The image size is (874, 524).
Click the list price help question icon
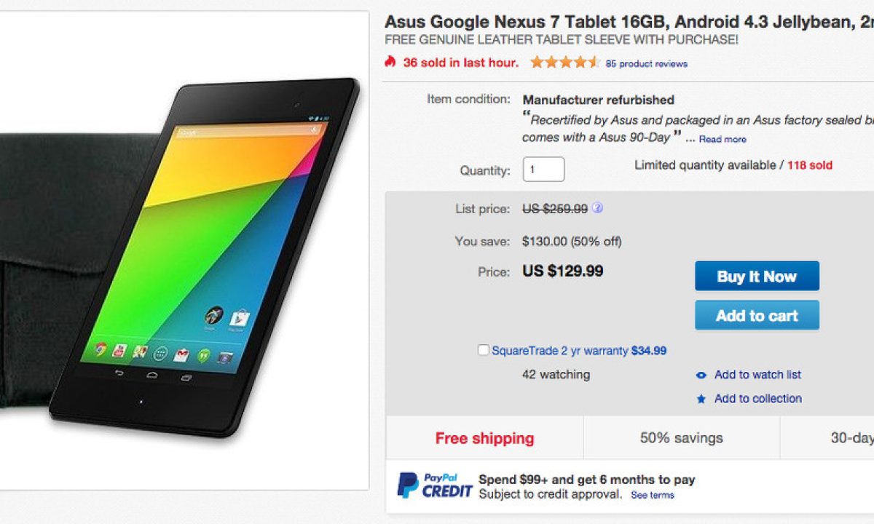(x=597, y=209)
